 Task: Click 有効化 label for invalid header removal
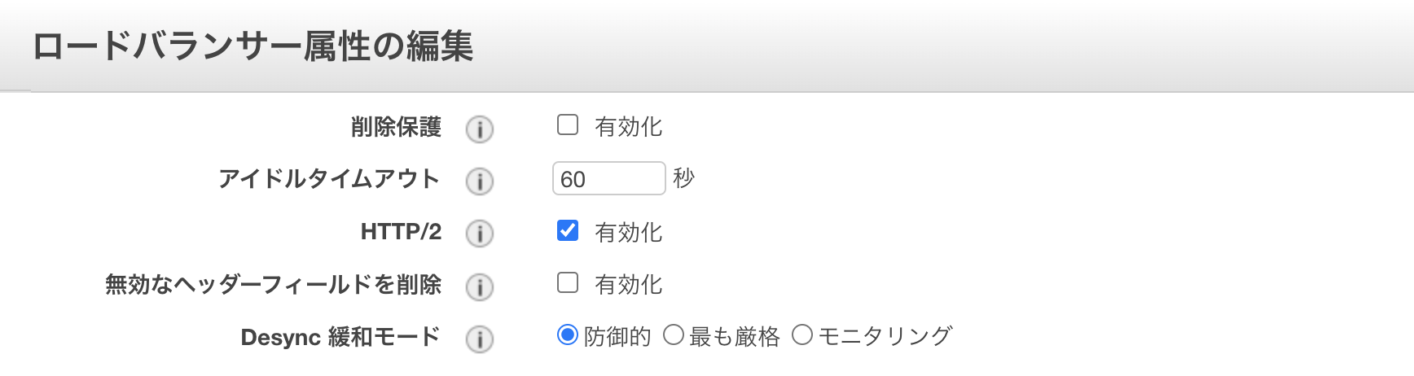click(x=628, y=285)
